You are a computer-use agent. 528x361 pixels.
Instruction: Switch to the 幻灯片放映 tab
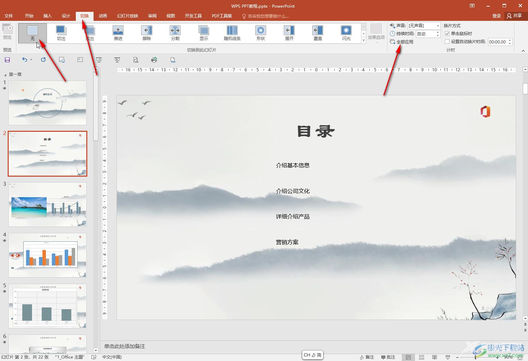[x=128, y=16]
